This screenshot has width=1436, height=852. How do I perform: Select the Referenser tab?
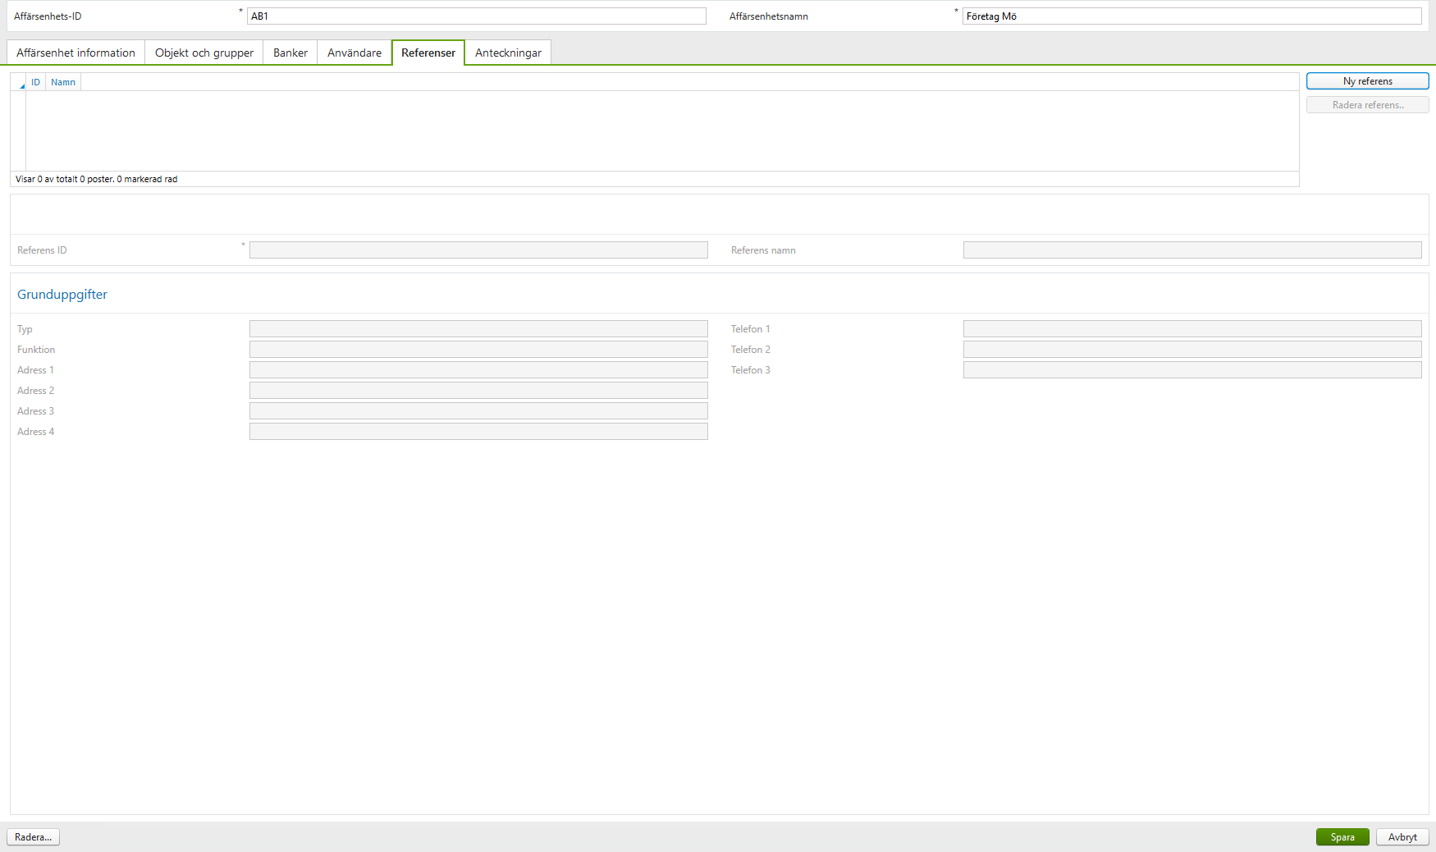(x=428, y=52)
